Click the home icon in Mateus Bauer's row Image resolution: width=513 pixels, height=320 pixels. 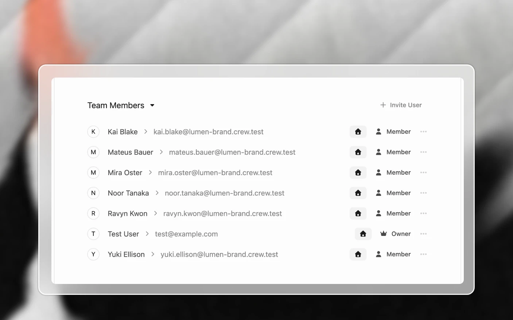pyautogui.click(x=358, y=152)
